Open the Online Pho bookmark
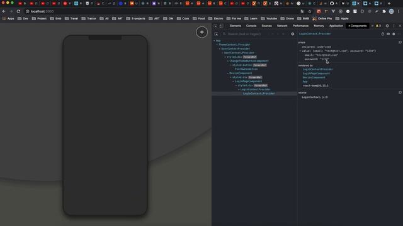Image resolution: width=403 pixels, height=226 pixels. click(x=322, y=18)
